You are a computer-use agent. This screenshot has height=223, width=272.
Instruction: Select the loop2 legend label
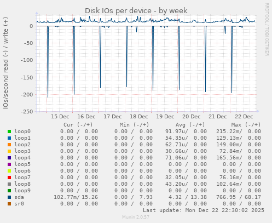pyautogui.click(x=22, y=145)
